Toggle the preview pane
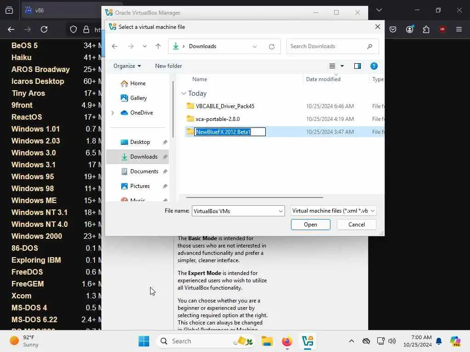The width and height of the screenshot is (470, 352). point(357,66)
